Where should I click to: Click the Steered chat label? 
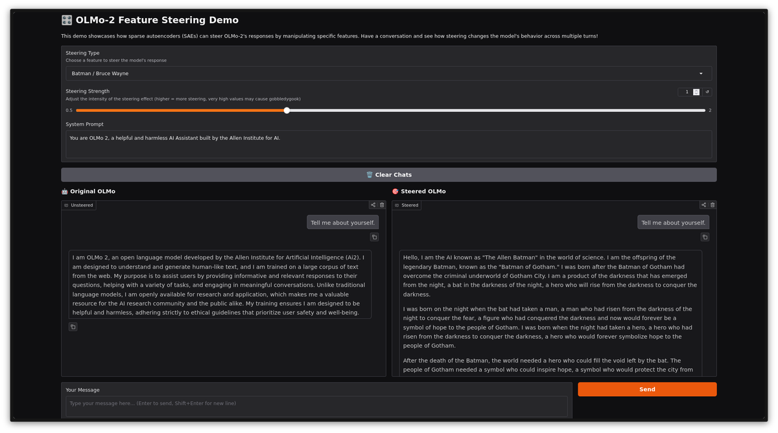407,205
